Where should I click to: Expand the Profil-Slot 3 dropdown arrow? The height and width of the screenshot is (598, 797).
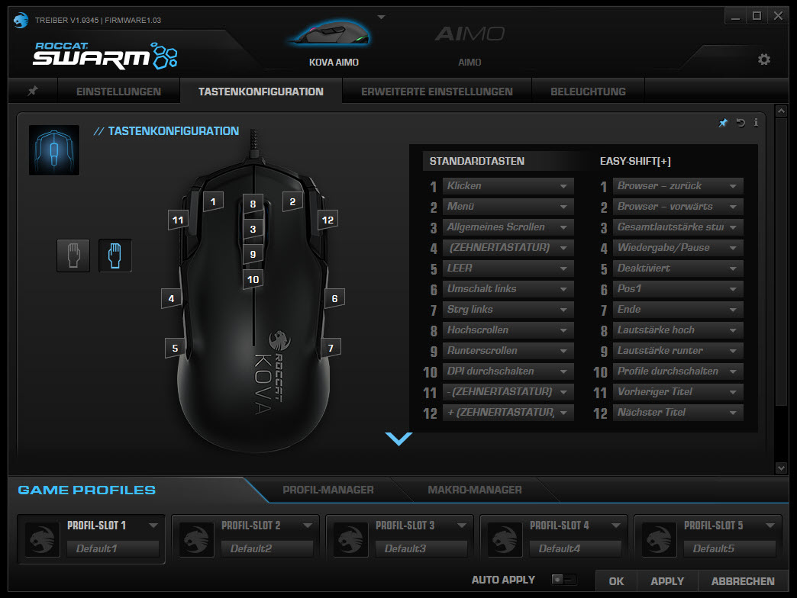[x=462, y=525]
